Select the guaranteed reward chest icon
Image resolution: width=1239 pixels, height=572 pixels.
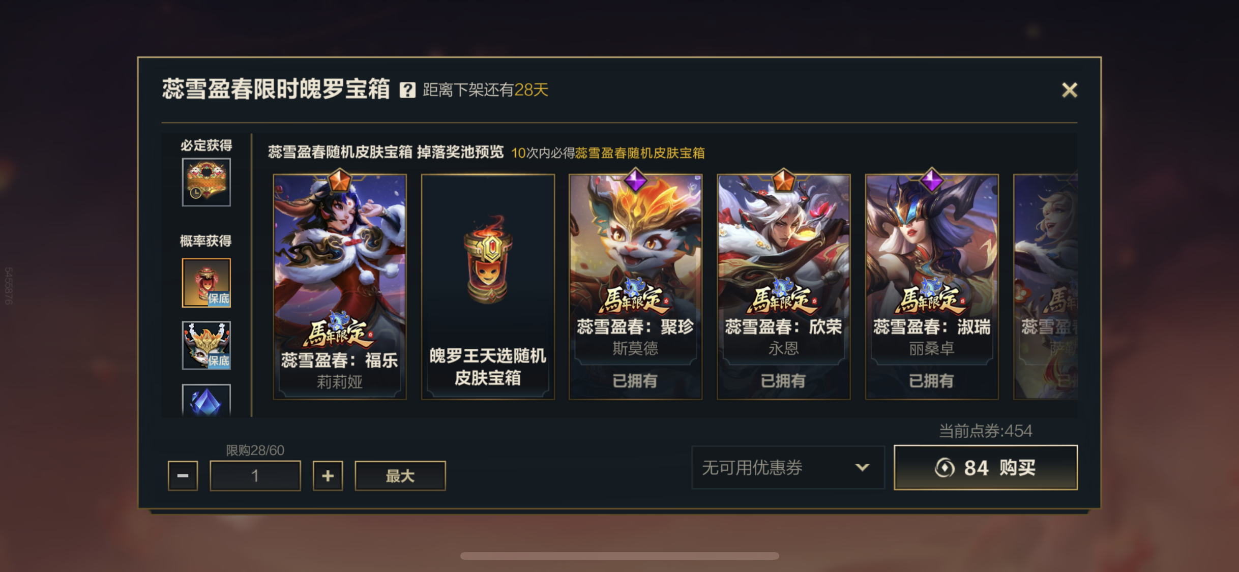(x=206, y=182)
